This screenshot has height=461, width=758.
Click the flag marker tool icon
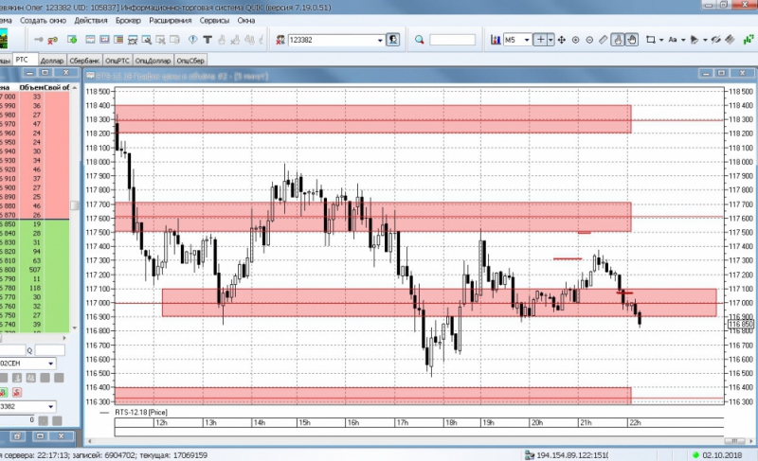pyautogui.click(x=695, y=40)
